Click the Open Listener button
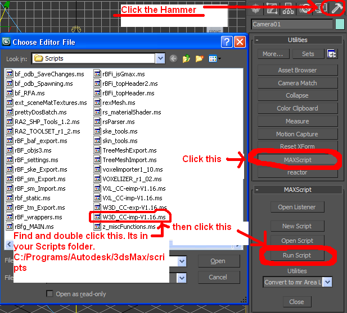Image resolution: width=347 pixels, height=313 pixels. coord(298,207)
